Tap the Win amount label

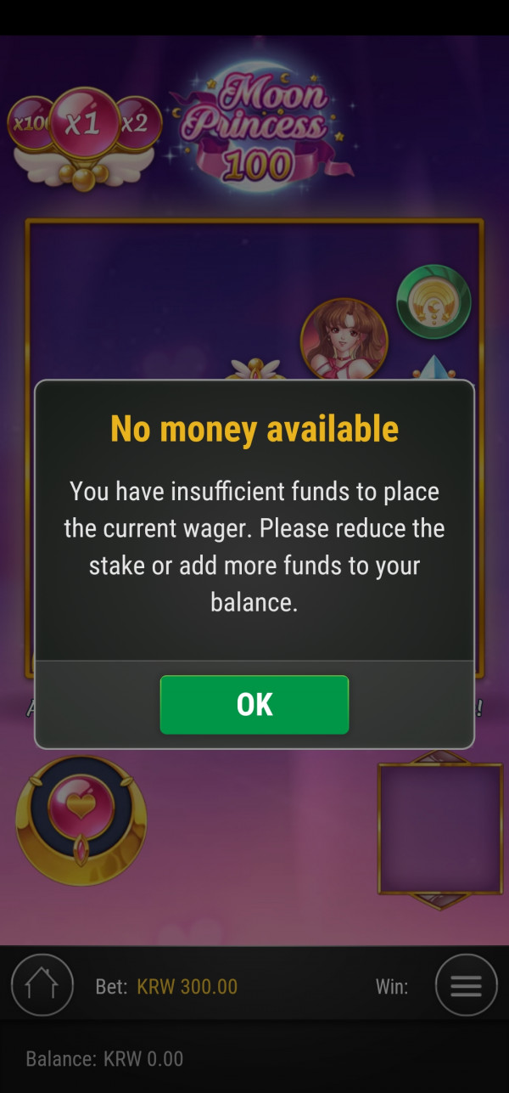pyautogui.click(x=392, y=986)
